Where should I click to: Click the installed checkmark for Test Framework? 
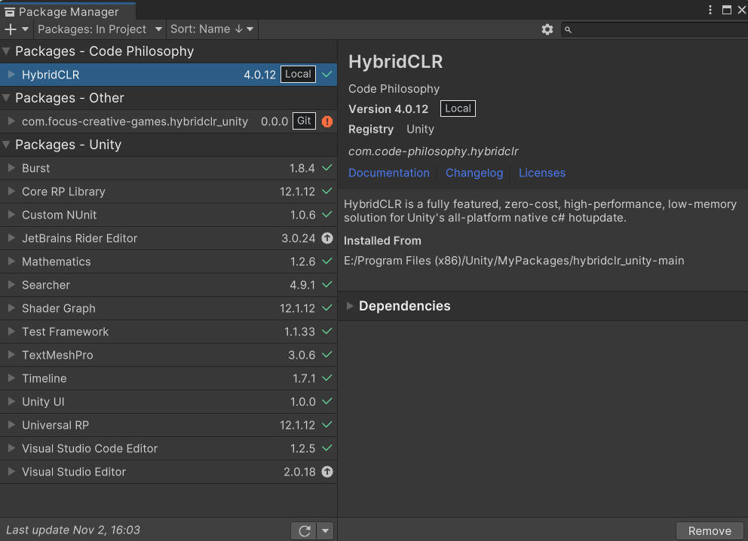coord(327,332)
